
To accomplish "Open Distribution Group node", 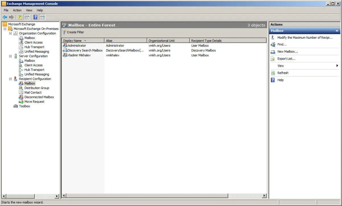I will point(37,88).
